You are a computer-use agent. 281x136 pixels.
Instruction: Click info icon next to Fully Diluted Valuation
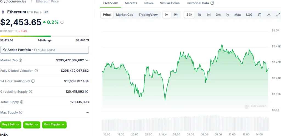coord(36,71)
